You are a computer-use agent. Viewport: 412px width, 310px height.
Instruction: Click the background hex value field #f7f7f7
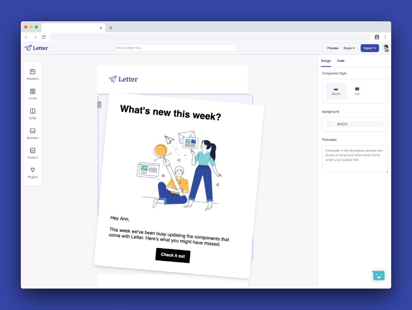(x=359, y=124)
